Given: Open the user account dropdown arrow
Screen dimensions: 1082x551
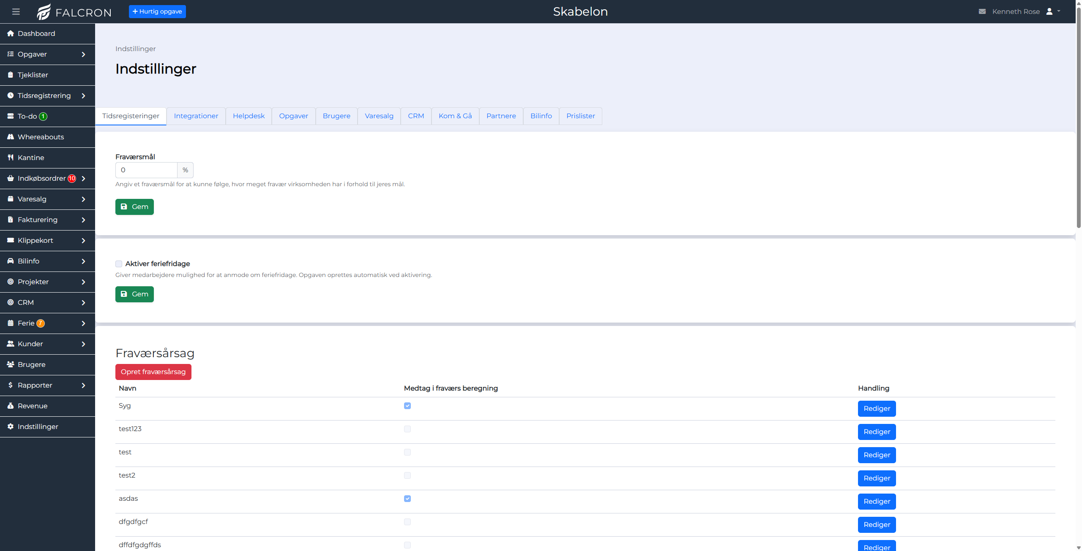Looking at the screenshot, I should pos(1059,11).
